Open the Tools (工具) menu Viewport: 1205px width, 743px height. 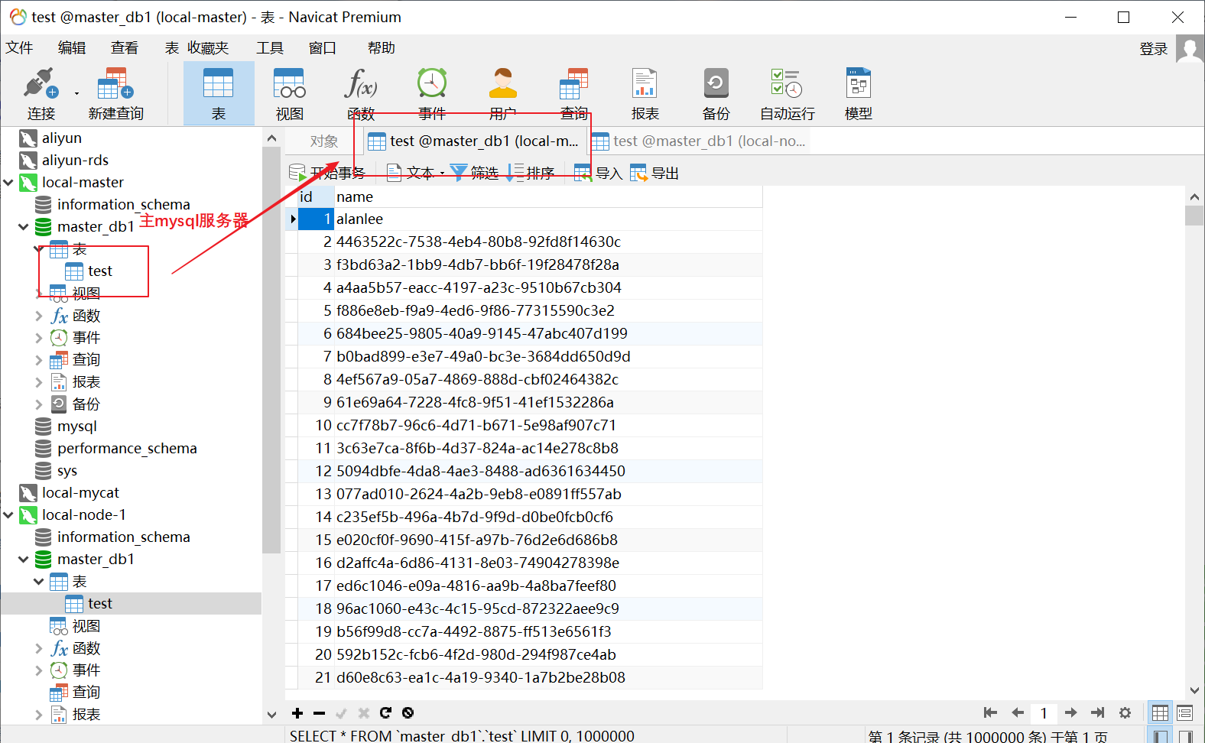[270, 48]
